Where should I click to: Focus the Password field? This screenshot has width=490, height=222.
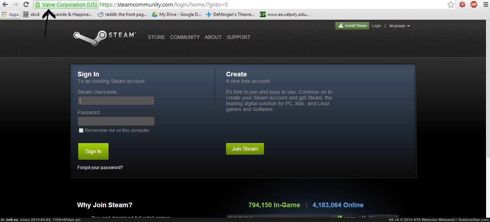coord(116,121)
